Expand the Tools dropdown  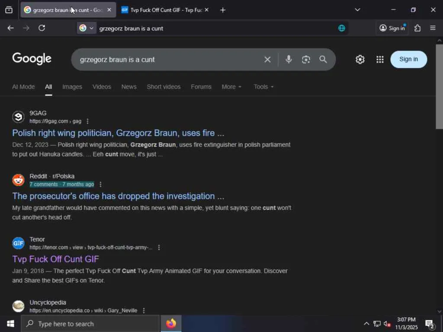263,87
